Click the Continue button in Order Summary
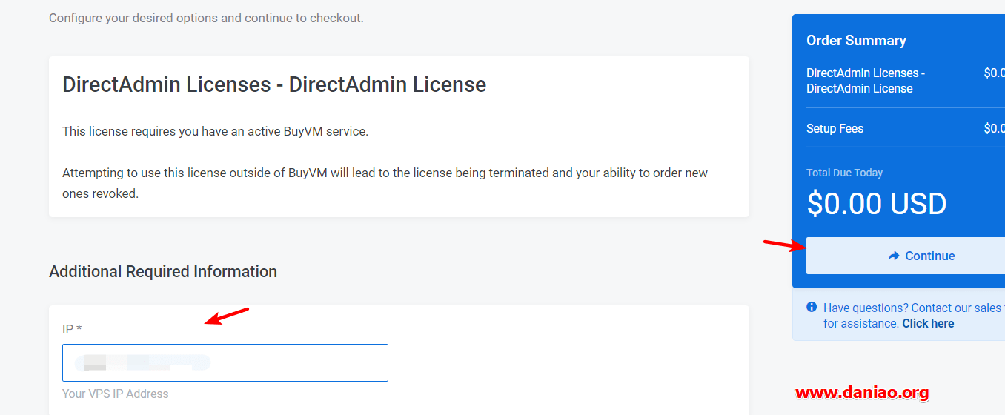Viewport: 1005px width, 415px height. (x=906, y=256)
